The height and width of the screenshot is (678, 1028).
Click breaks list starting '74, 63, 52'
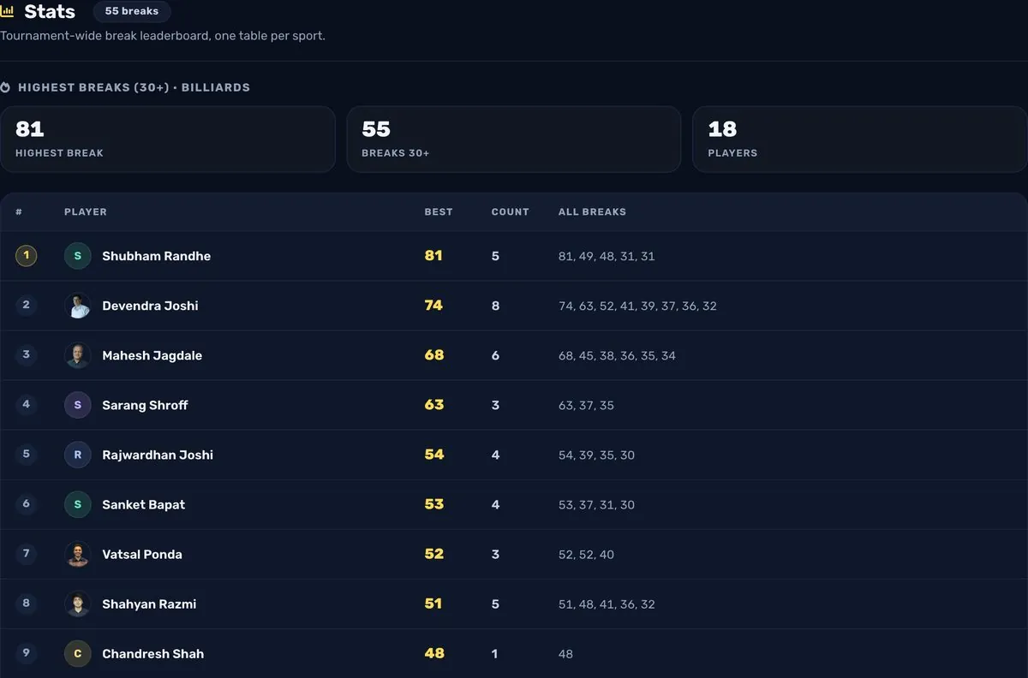(x=637, y=306)
